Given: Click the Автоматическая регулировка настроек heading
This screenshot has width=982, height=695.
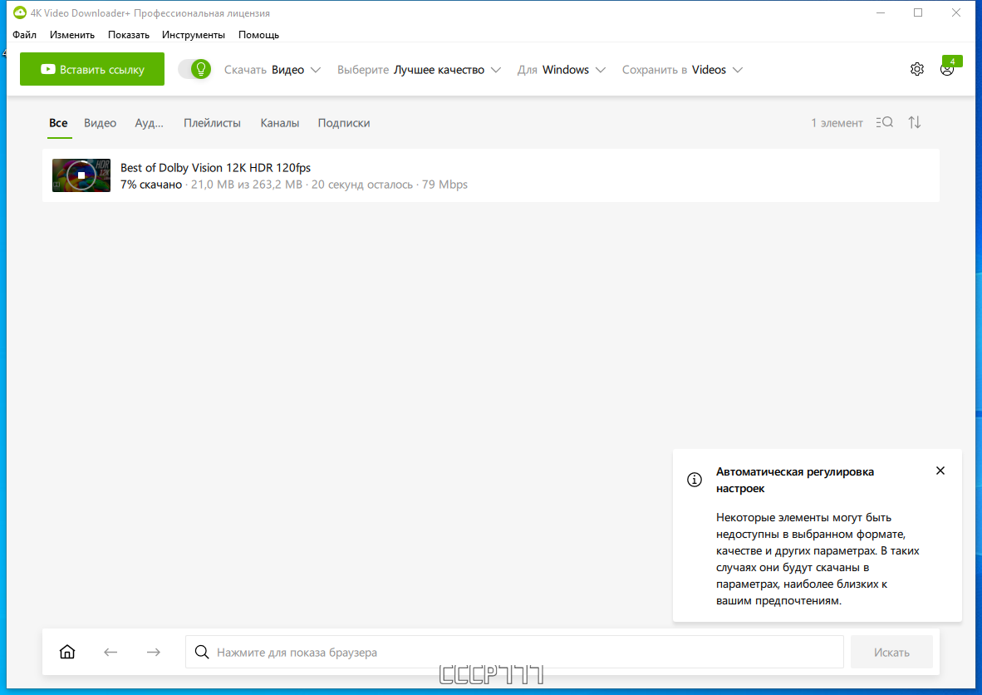Looking at the screenshot, I should click(795, 480).
